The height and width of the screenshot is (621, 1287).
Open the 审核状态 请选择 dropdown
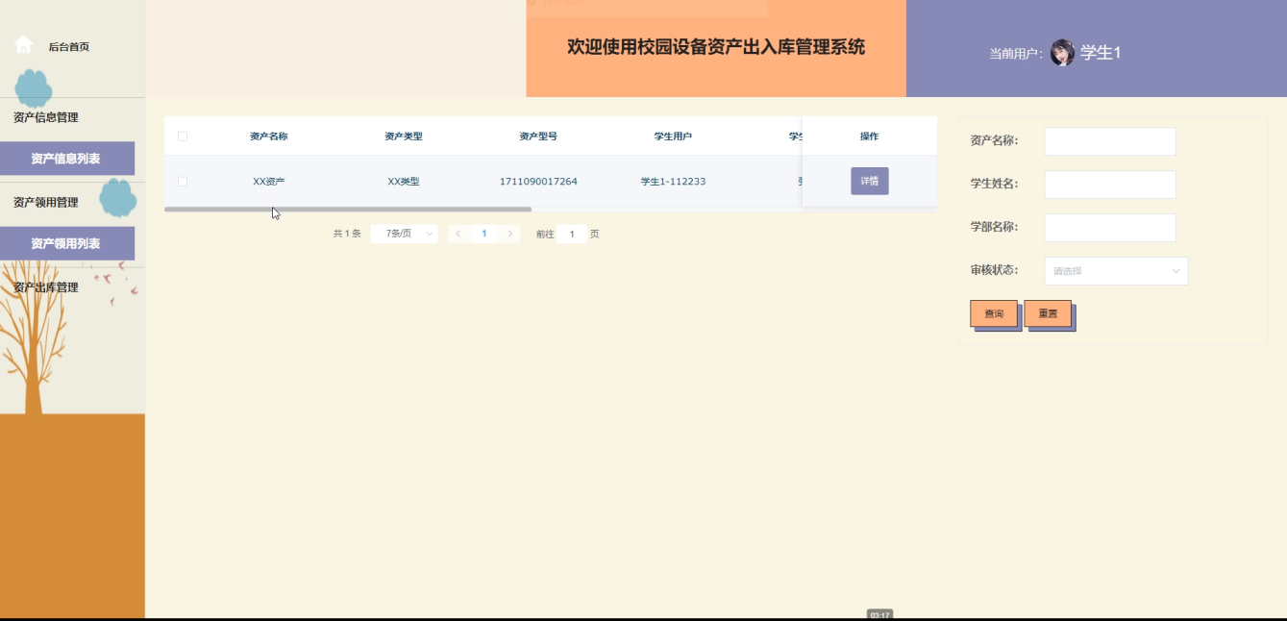tap(1117, 271)
